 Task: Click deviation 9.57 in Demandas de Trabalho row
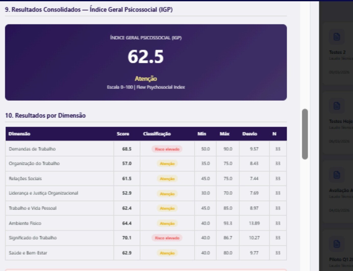coord(254,149)
